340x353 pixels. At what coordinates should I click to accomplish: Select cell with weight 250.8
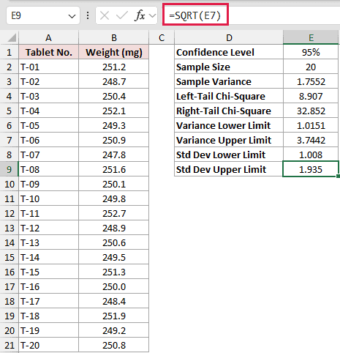[x=114, y=345]
